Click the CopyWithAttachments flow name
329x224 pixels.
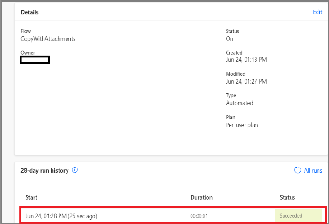coord(48,38)
